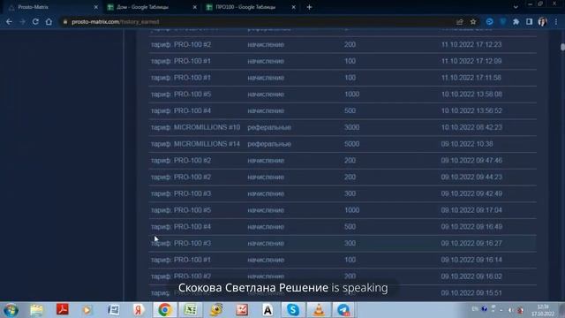Click amount 1000 in the 10.10.2022 13:58:08 row
Screen dimensions: 565x318
351,95
